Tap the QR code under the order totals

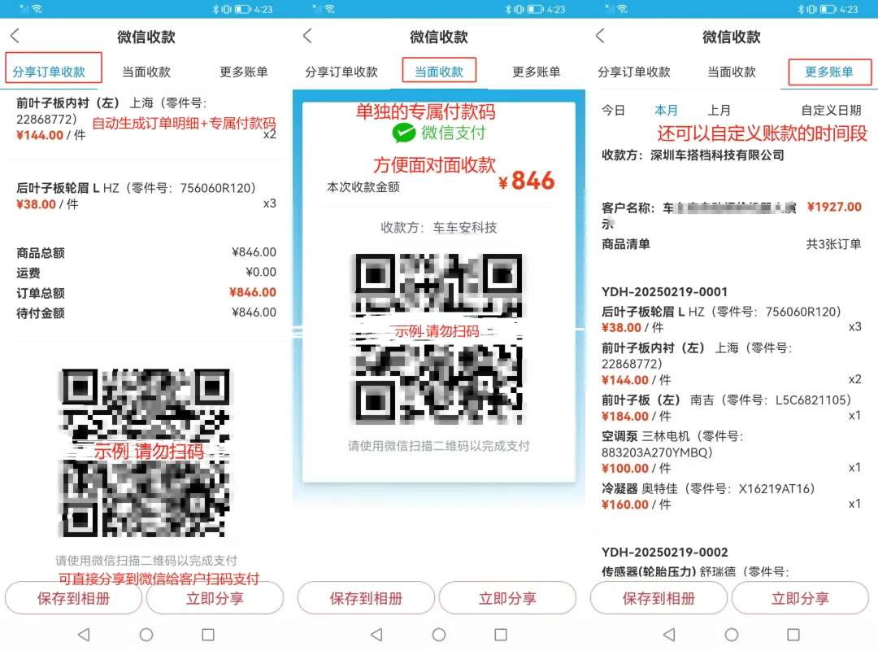coord(146,452)
